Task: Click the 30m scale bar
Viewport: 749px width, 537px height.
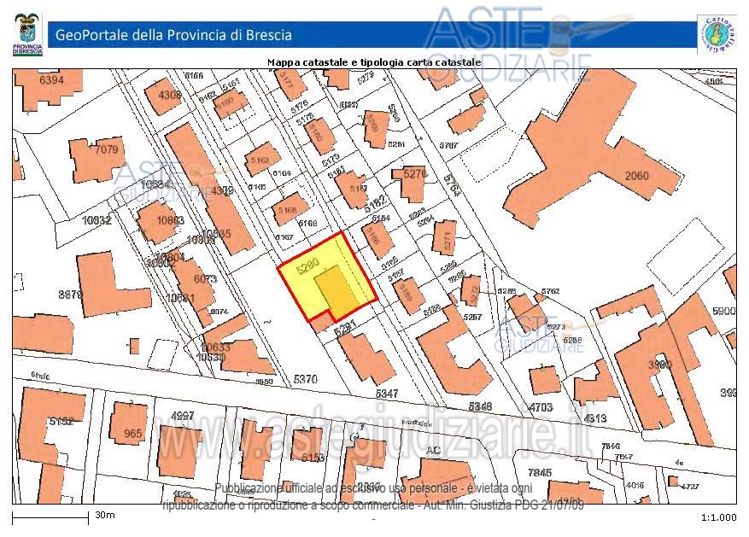Action: pos(50,517)
